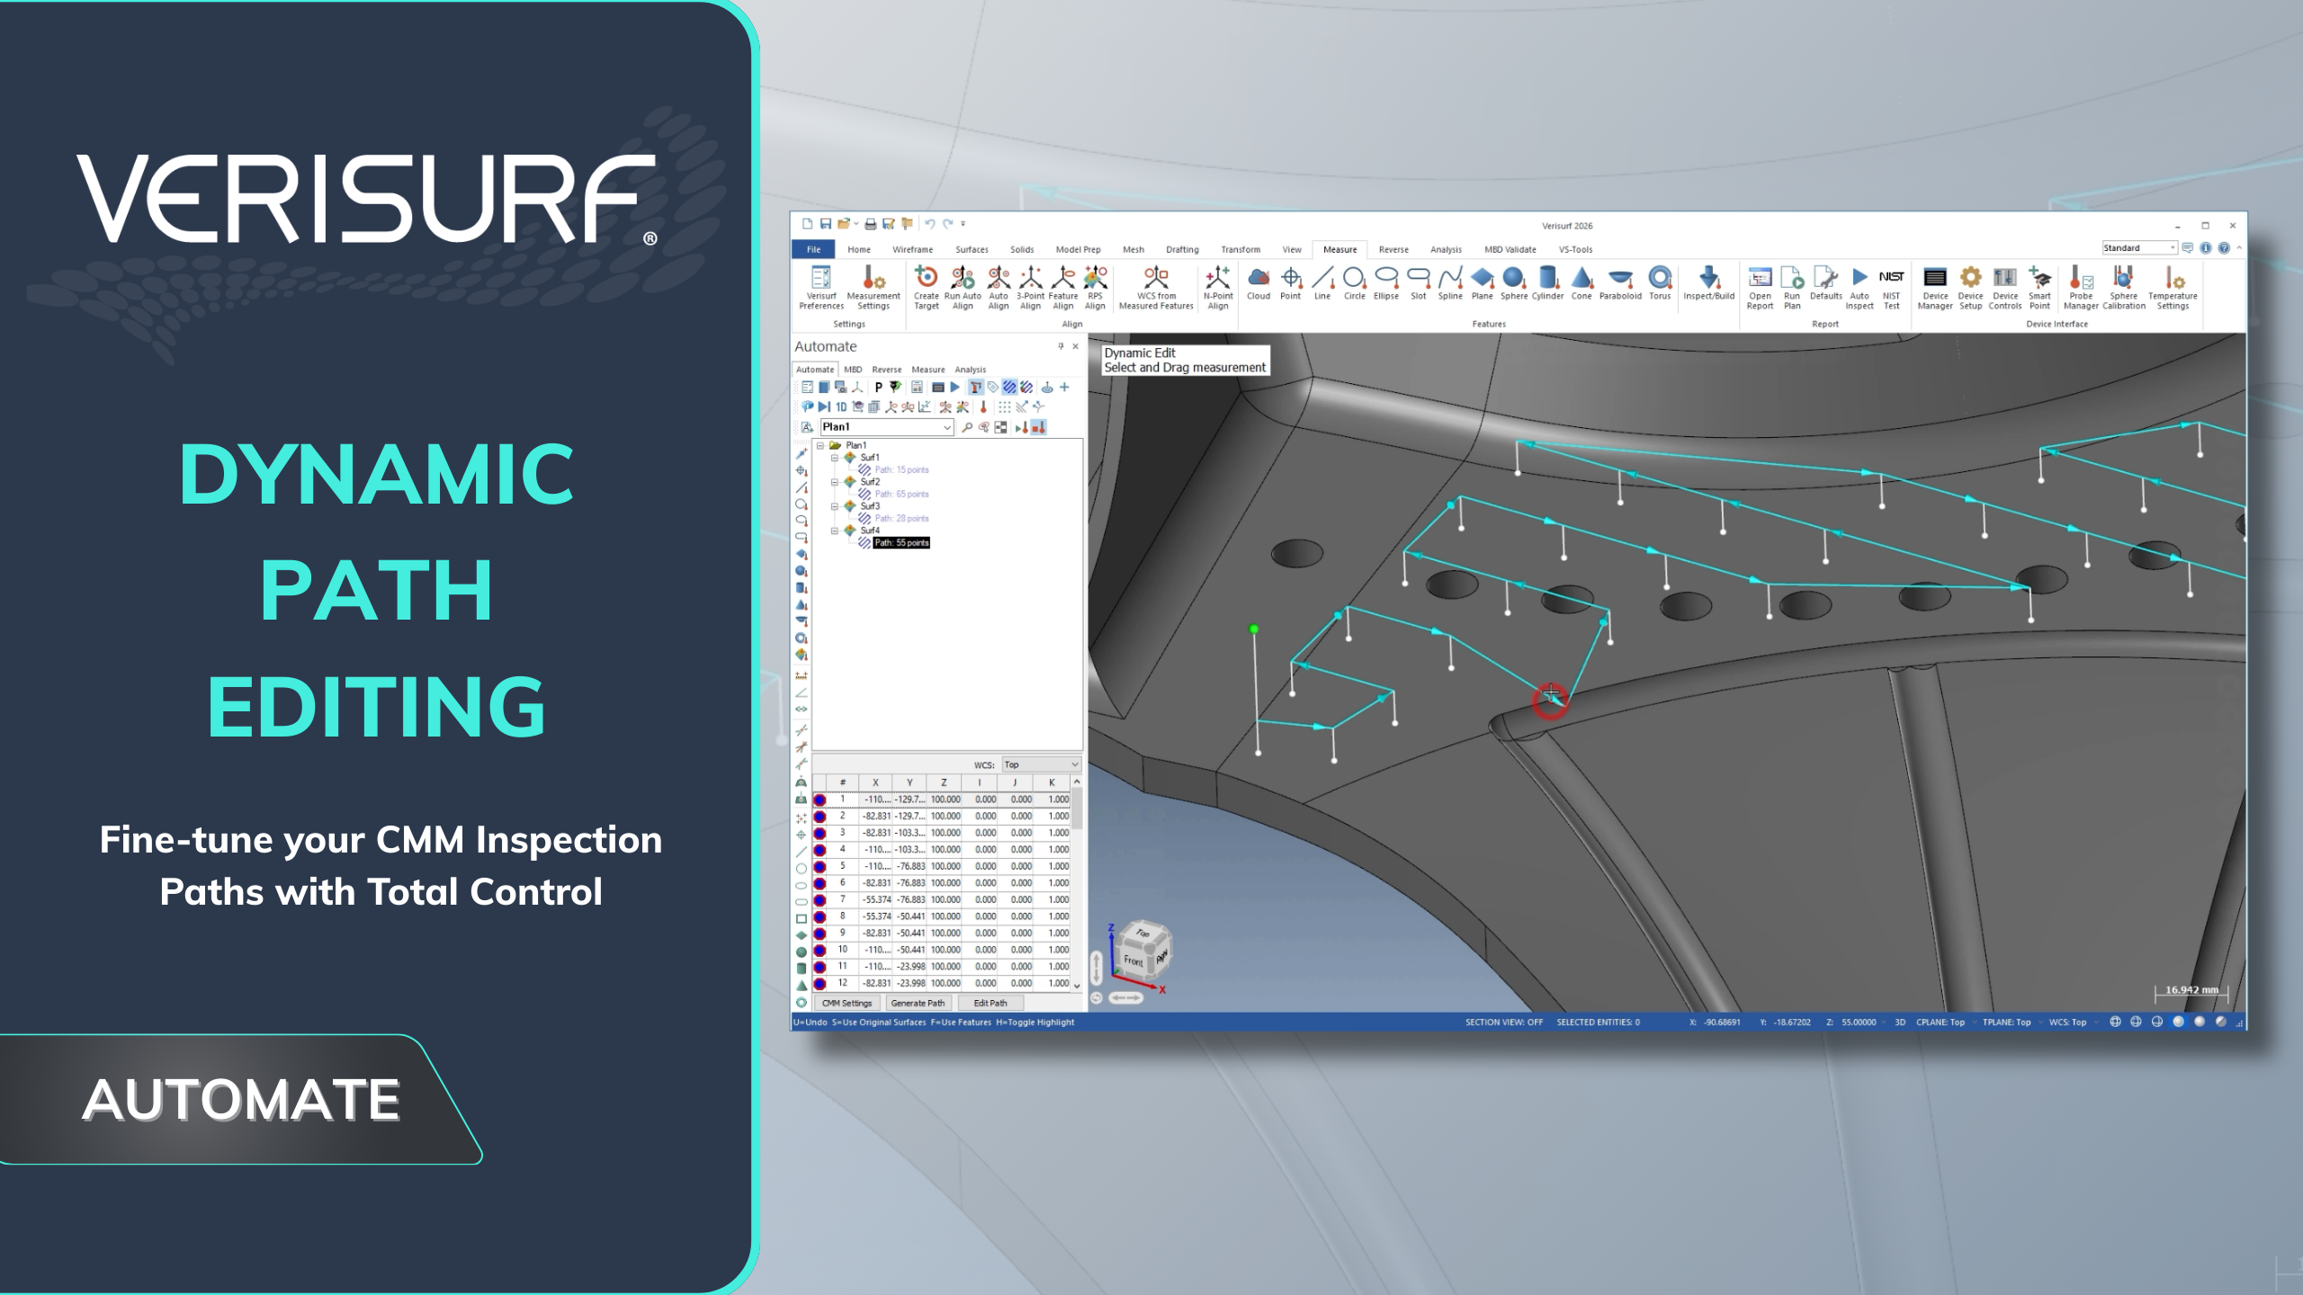This screenshot has width=2303, height=1295.
Task: Open Verisurf Preferences in the ribbon
Action: tap(820, 288)
